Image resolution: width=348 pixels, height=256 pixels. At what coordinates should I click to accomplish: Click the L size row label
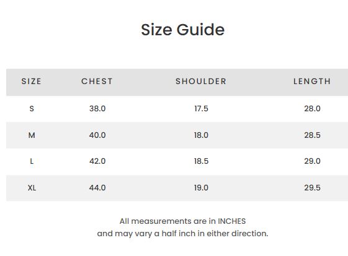32,161
